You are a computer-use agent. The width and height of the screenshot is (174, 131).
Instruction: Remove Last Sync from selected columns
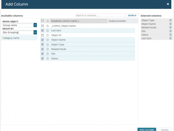(170, 38)
